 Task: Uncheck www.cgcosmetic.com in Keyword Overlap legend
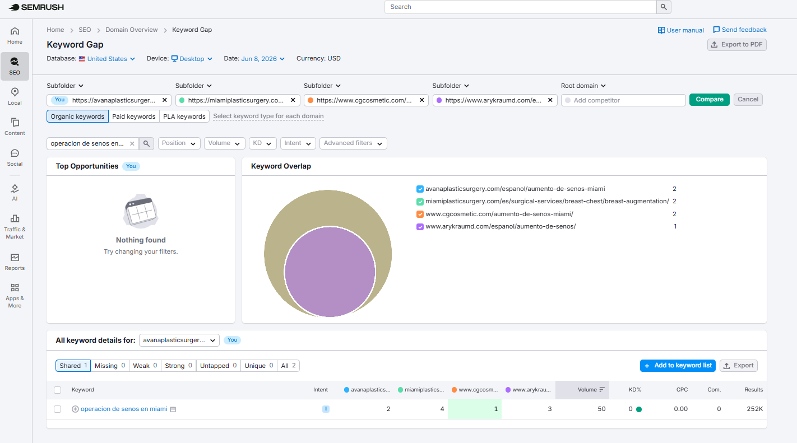pyautogui.click(x=420, y=214)
